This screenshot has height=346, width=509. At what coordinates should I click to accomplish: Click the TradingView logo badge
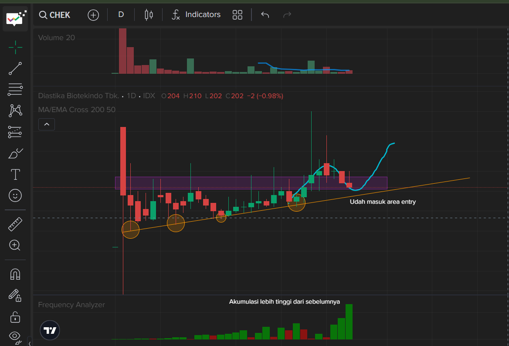(50, 330)
